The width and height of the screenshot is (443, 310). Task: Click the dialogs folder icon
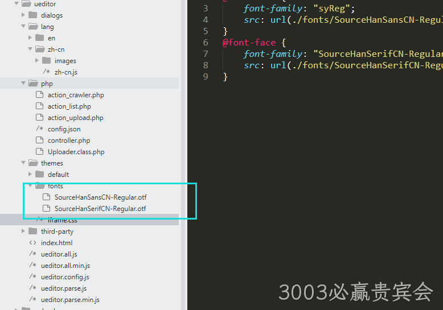(x=33, y=15)
